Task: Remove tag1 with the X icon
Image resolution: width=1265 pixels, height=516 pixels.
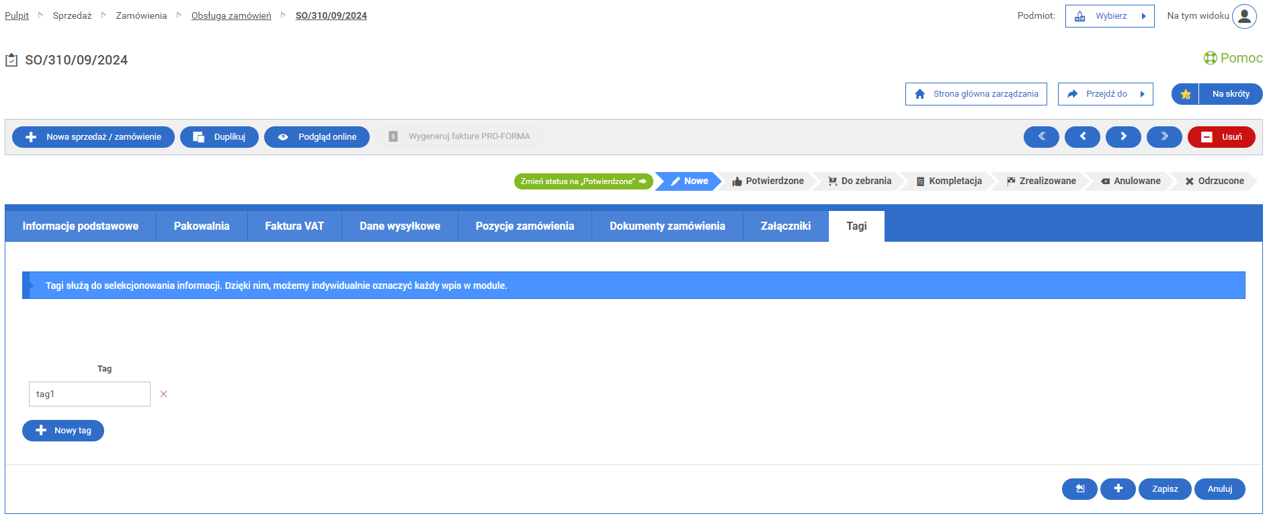Action: coord(163,394)
